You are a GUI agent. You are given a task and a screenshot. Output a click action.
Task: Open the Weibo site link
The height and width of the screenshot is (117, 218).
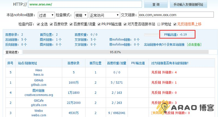tap(39, 111)
